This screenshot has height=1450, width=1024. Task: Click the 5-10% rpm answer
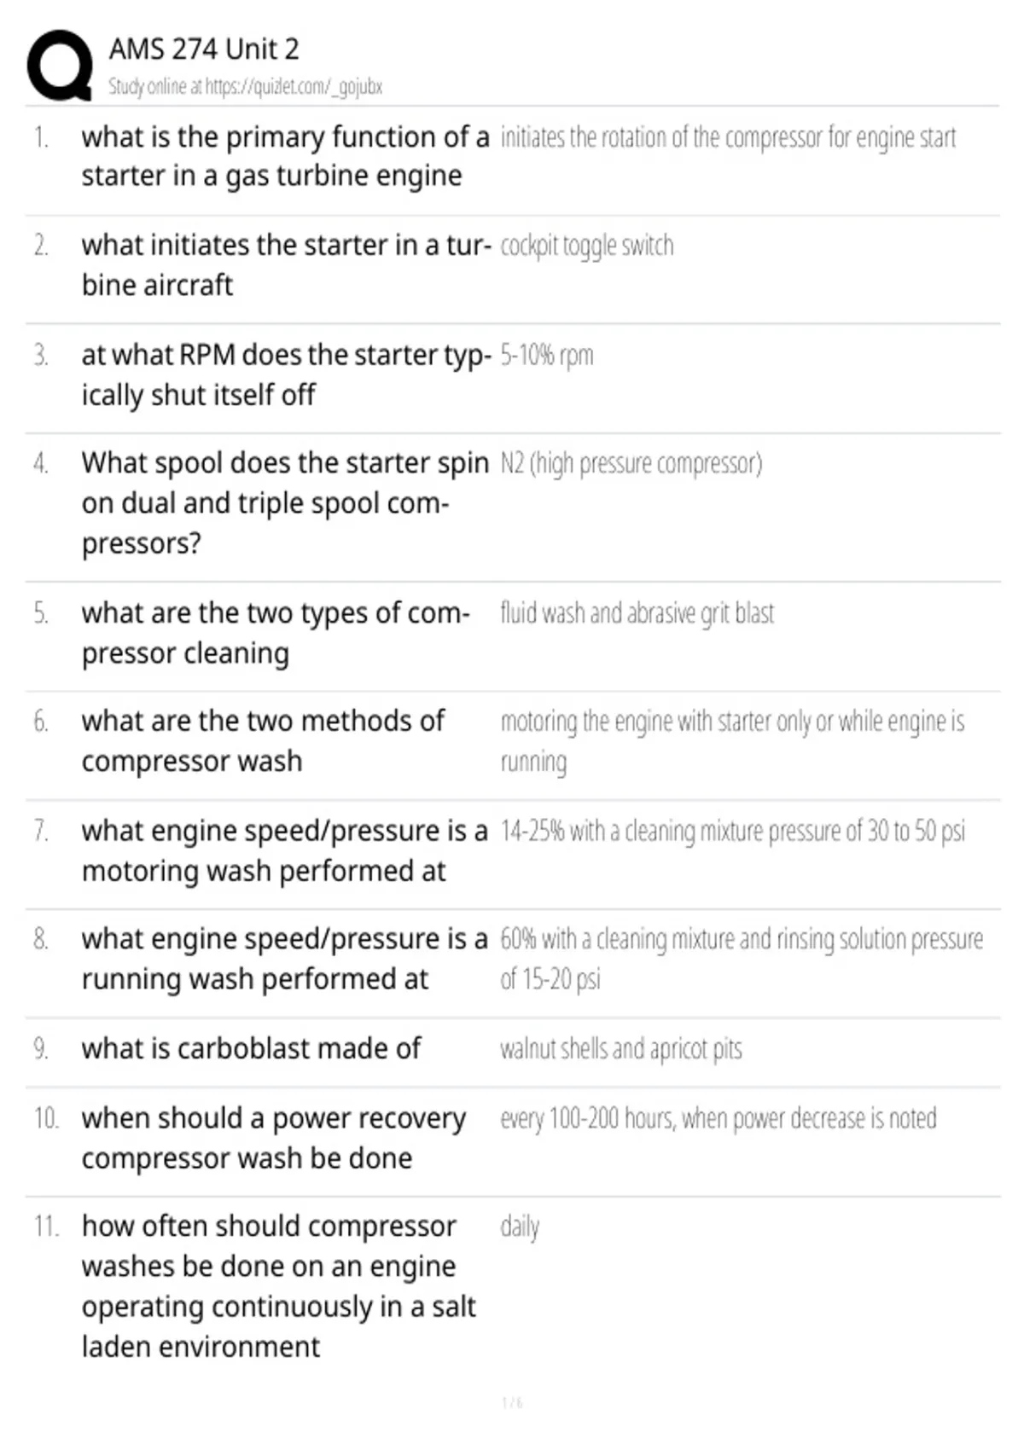tap(547, 355)
